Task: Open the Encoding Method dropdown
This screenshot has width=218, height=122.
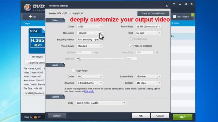Action: (90, 40)
